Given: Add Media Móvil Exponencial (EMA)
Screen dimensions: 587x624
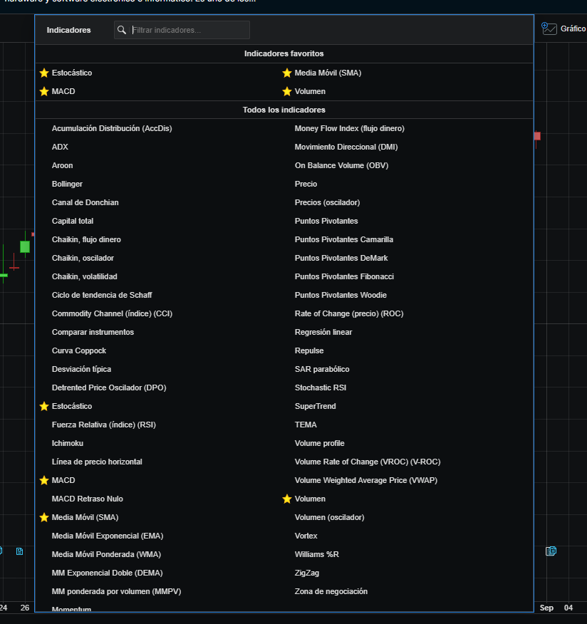Looking at the screenshot, I should [x=108, y=536].
